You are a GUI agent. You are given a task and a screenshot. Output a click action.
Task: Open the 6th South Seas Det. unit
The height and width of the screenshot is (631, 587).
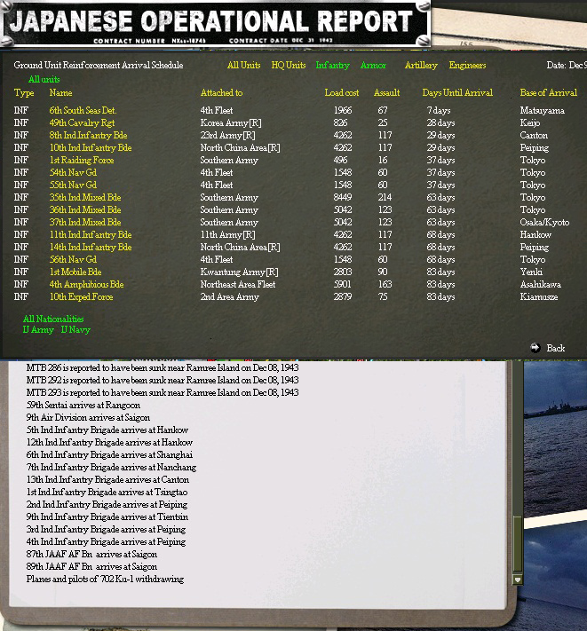tap(83, 110)
